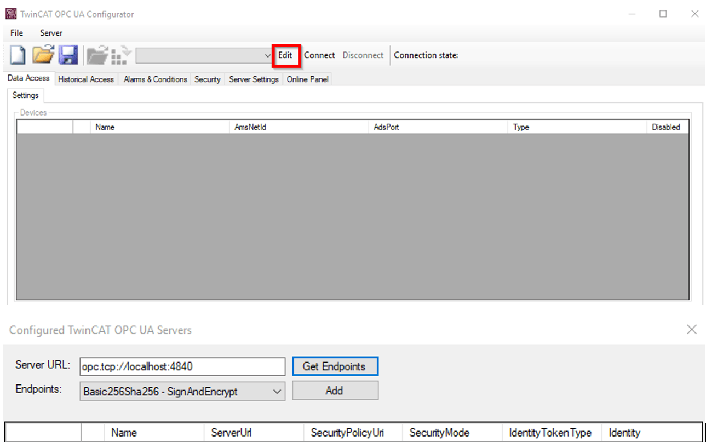Maximize the Configurator window
This screenshot has width=706, height=442.
[x=663, y=14]
